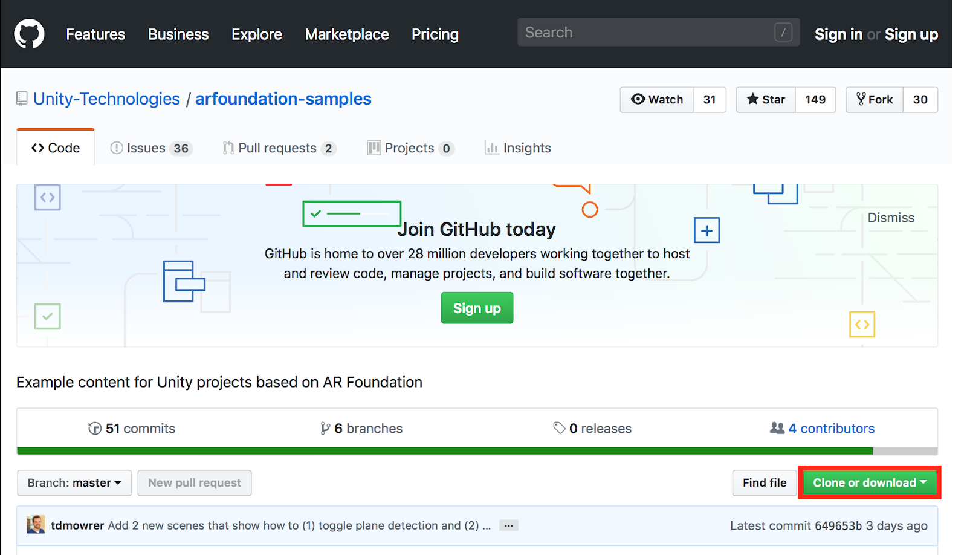Click the repository book icon
The width and height of the screenshot is (967, 555).
(x=22, y=99)
